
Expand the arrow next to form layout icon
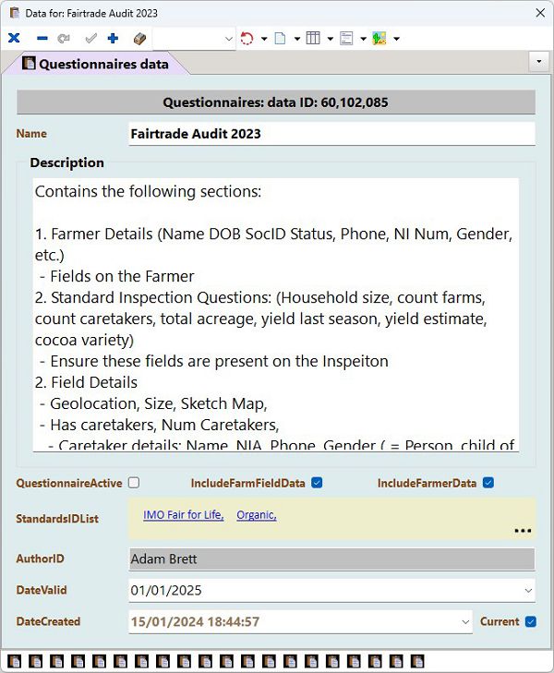tap(363, 39)
